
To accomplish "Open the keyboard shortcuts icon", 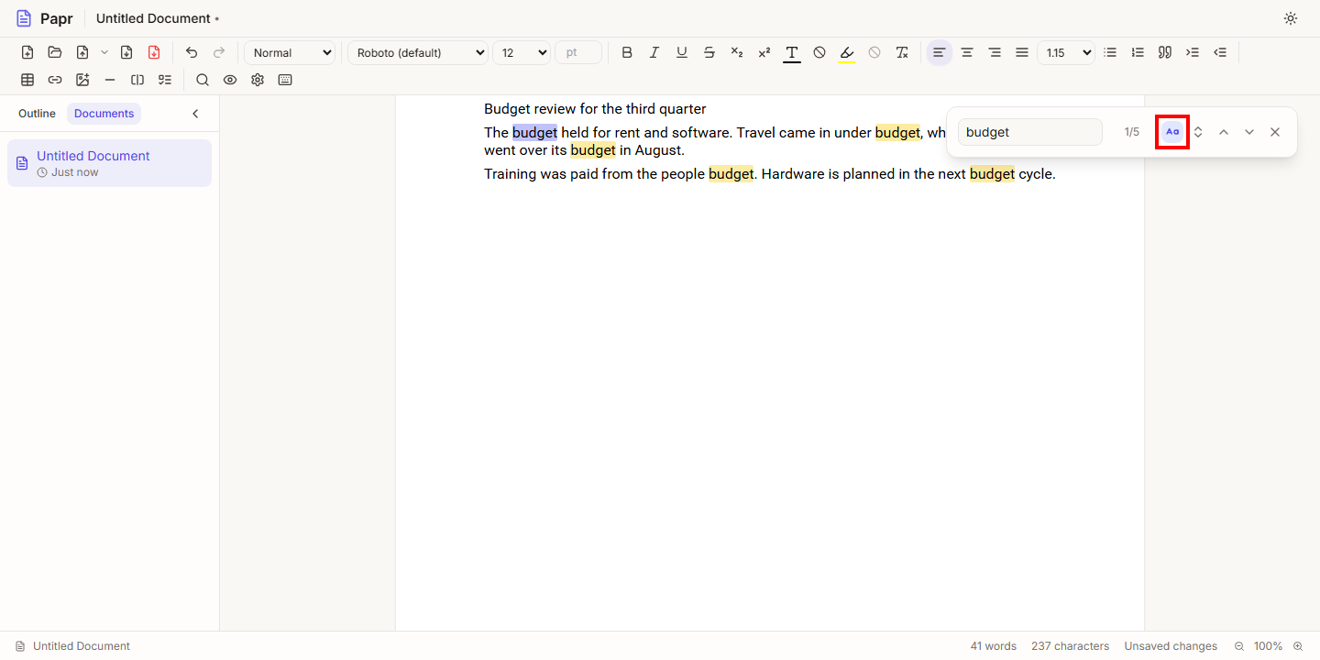I will click(285, 80).
